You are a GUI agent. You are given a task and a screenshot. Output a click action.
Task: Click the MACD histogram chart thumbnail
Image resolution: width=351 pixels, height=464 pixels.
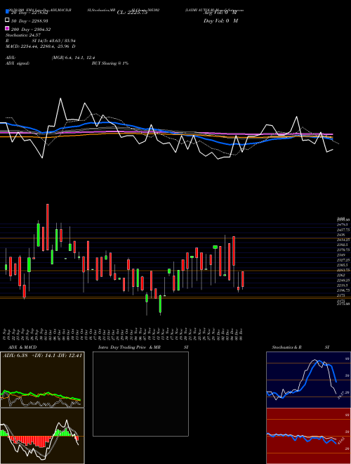42,436
